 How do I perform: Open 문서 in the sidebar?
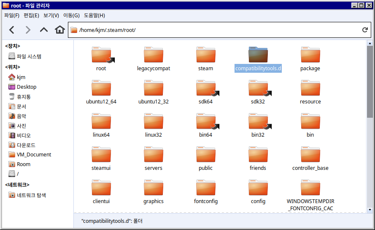point(17,106)
